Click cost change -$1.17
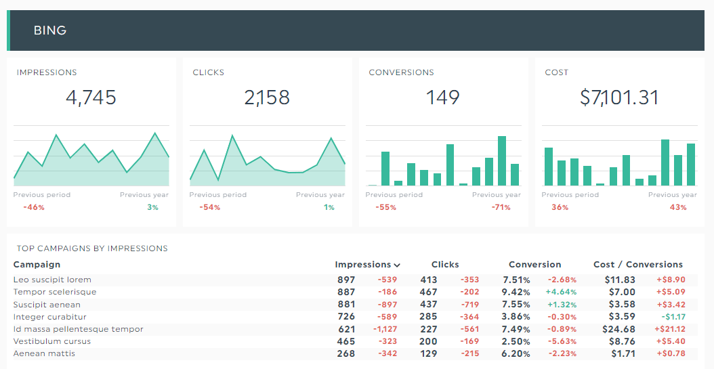This screenshot has height=369, width=714. tap(673, 317)
